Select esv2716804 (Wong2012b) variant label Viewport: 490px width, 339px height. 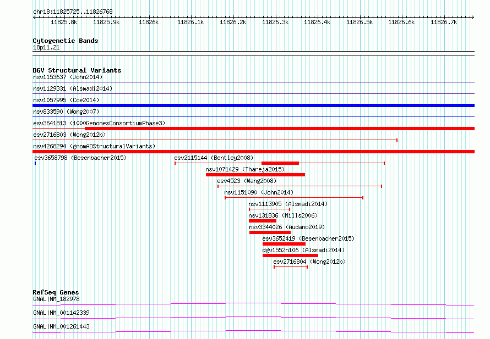pyautogui.click(x=309, y=262)
